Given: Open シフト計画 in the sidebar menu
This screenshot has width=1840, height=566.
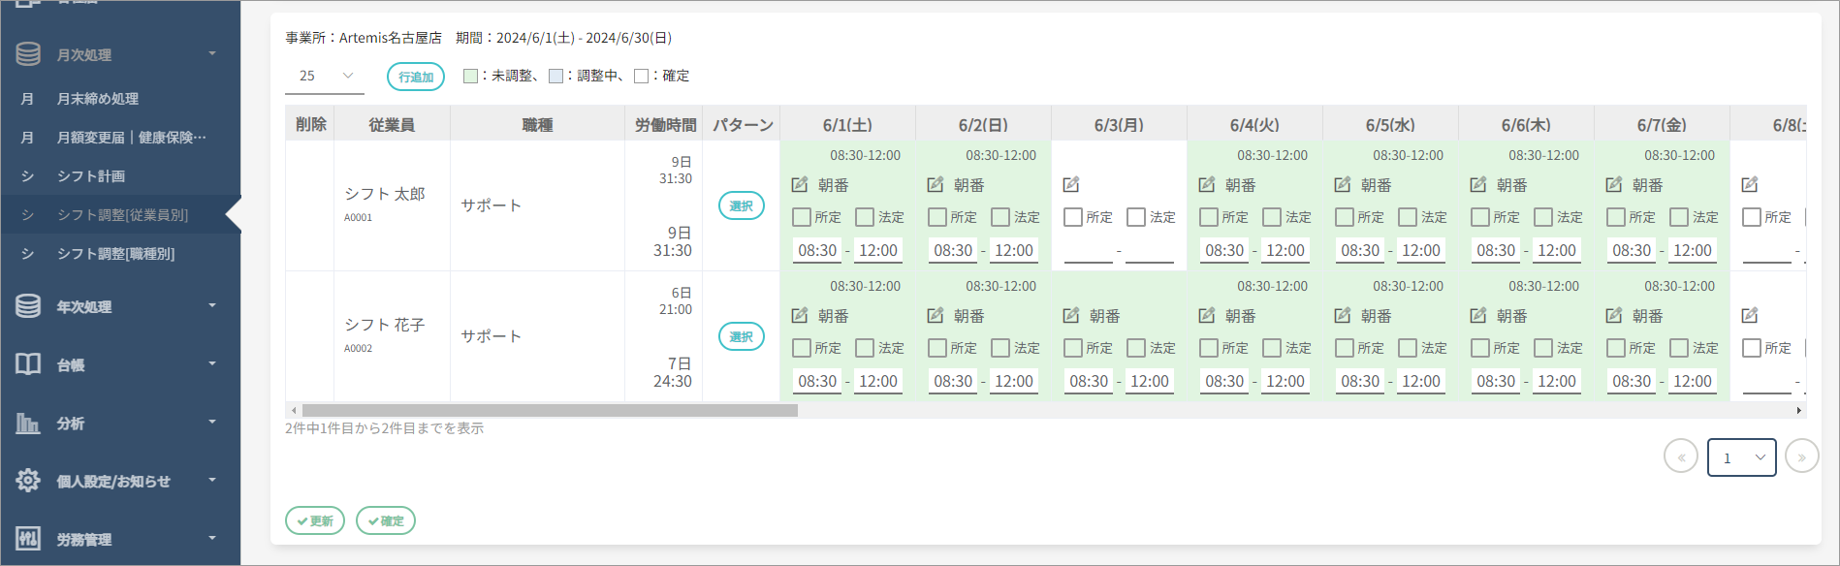Looking at the screenshot, I should pyautogui.click(x=91, y=176).
